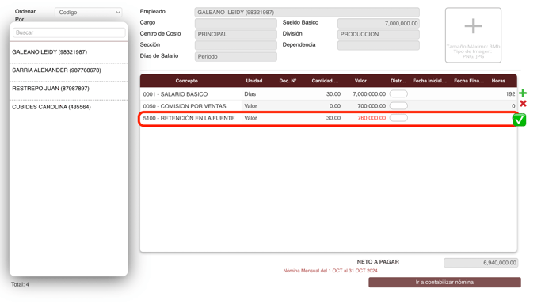The width and height of the screenshot is (545, 308).
Task: Click Ir a contabilizar nómina button
Action: tap(444, 283)
